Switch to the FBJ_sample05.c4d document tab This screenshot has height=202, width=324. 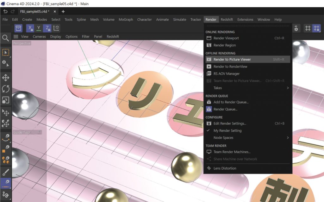34,11
